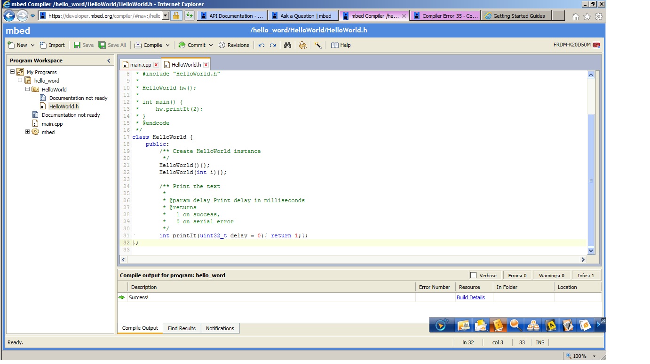Enable the Verbose checkbox
650x364 pixels.
point(474,275)
